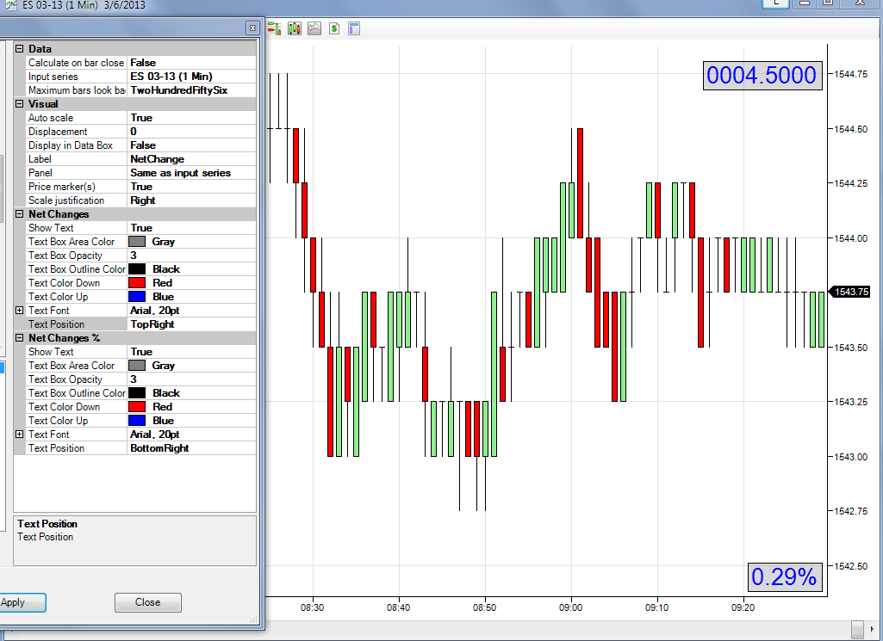Open Panel 'Same as input series' dropdown
The width and height of the screenshot is (883, 641).
click(191, 173)
